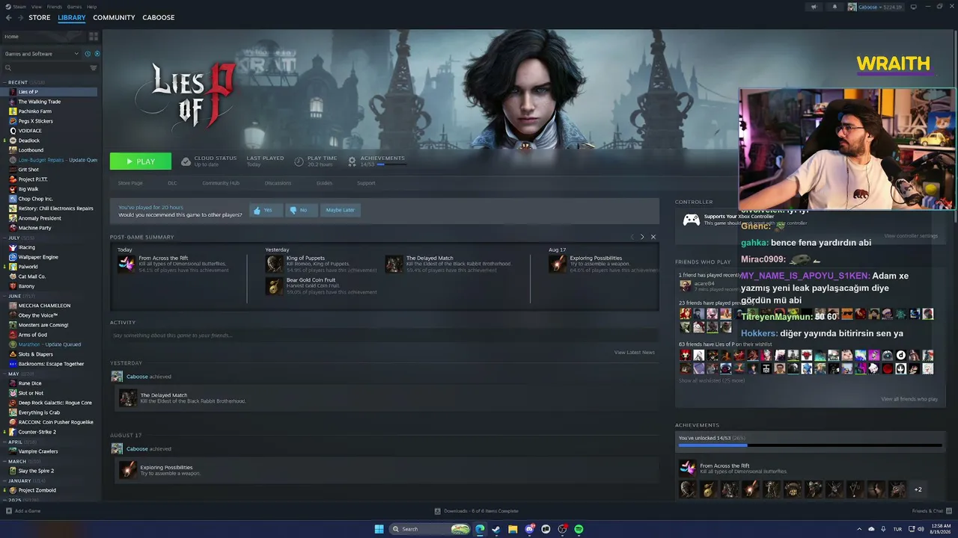The image size is (958, 538).
Task: Choose No for game recommendation
Action: pyautogui.click(x=302, y=210)
